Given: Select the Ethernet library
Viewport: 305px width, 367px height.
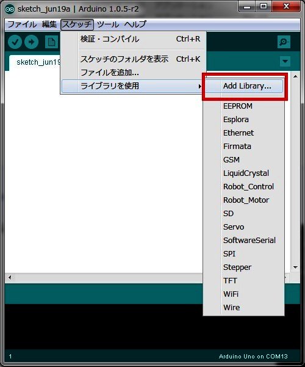Looking at the screenshot, I should pos(244,133).
